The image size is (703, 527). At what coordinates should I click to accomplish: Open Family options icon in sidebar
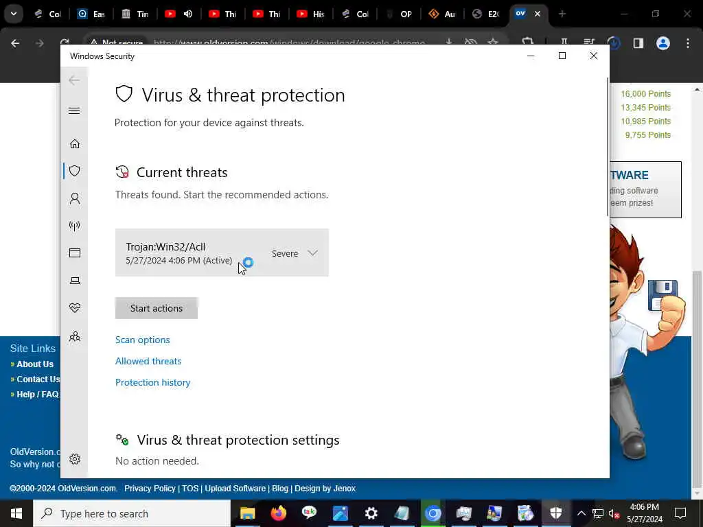click(x=74, y=336)
